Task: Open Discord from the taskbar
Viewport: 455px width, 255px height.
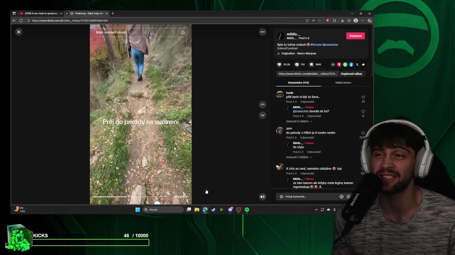Action: (230, 210)
